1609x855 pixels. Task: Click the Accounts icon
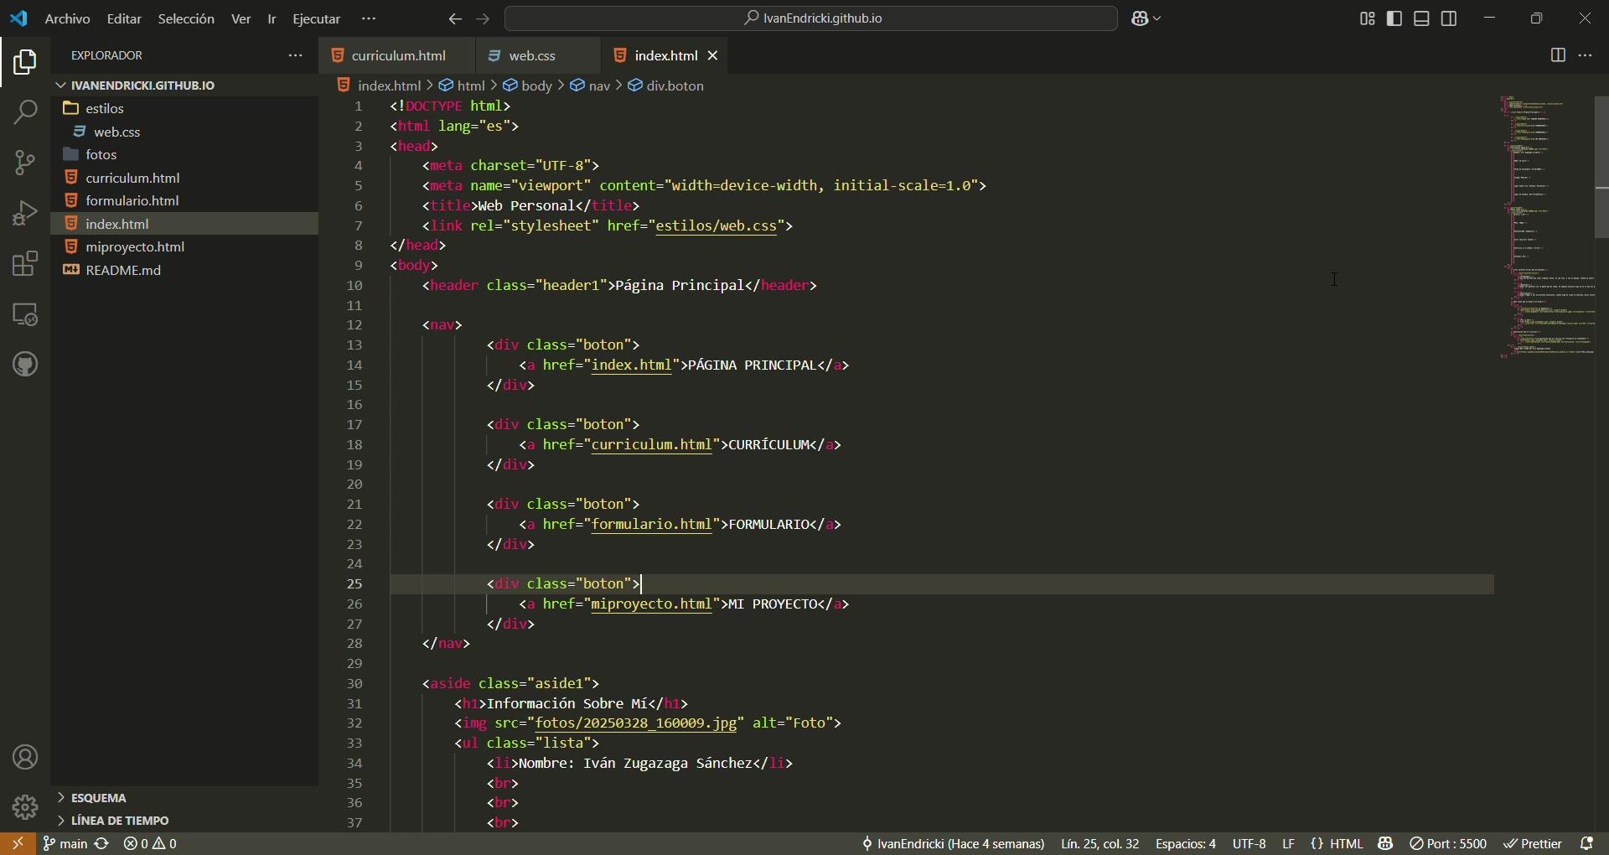pos(25,758)
